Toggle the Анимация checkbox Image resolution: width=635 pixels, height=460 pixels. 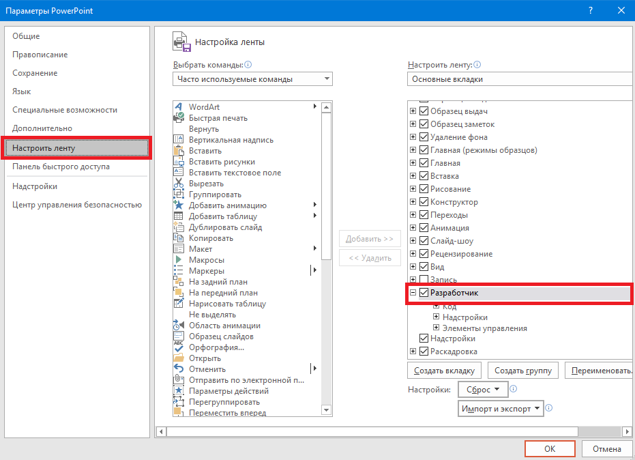point(424,228)
